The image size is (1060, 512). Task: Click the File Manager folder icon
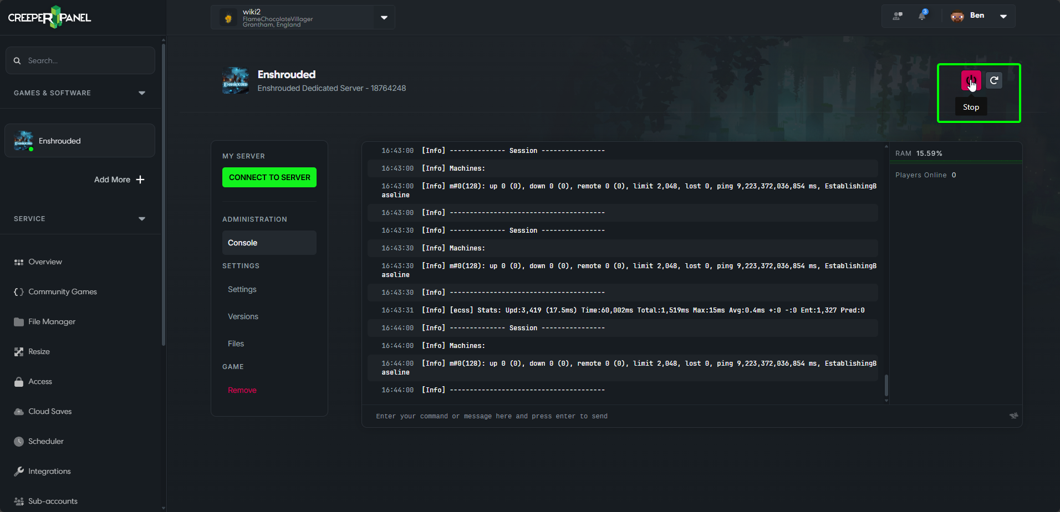tap(19, 322)
